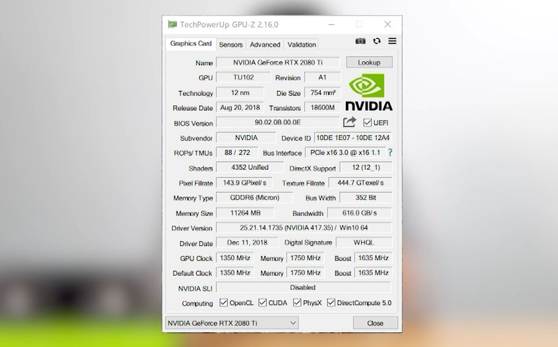The height and width of the screenshot is (347, 558).
Task: Click the Lookup button
Action: point(370,62)
